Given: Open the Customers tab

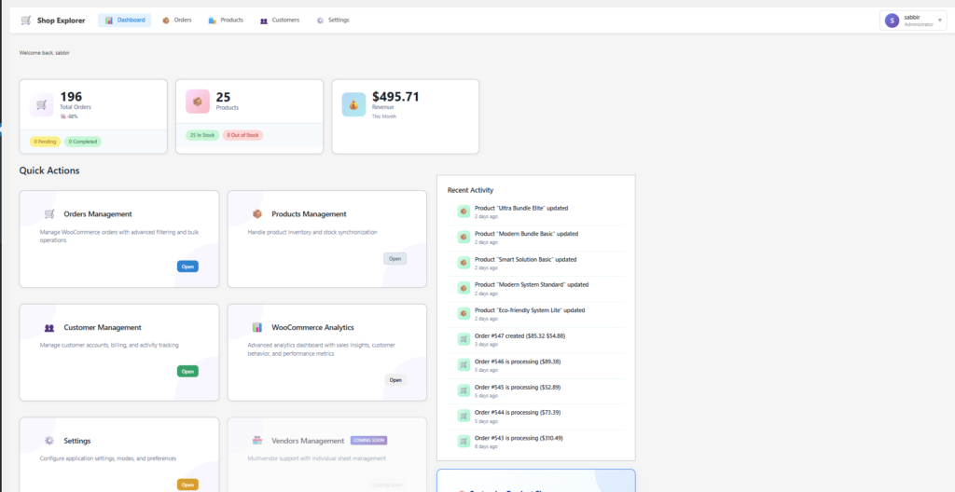Looking at the screenshot, I should tap(279, 20).
